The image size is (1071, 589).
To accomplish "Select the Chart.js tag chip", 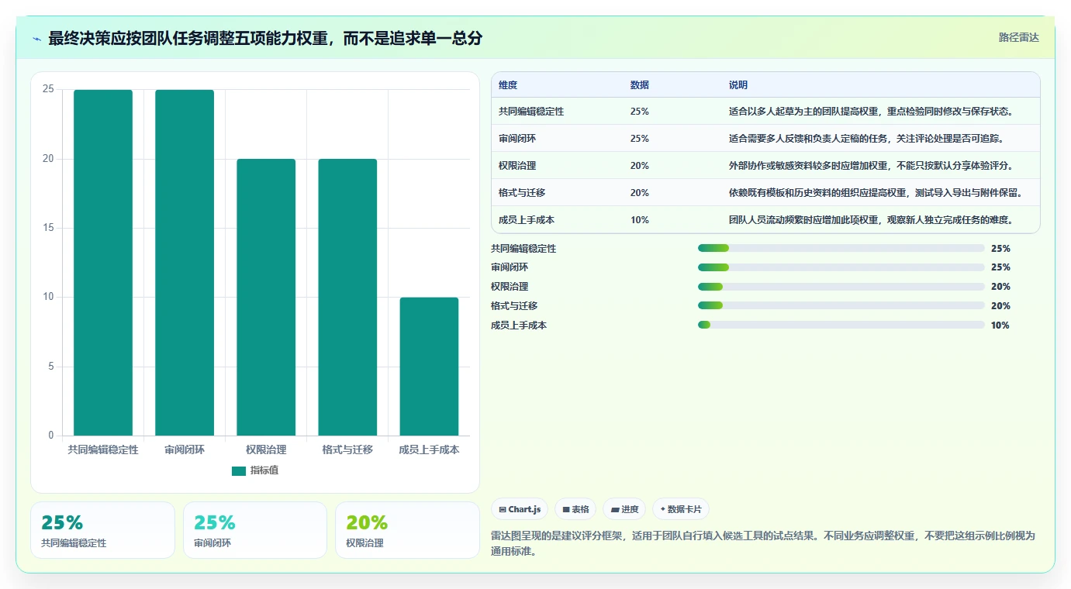I will coord(520,509).
